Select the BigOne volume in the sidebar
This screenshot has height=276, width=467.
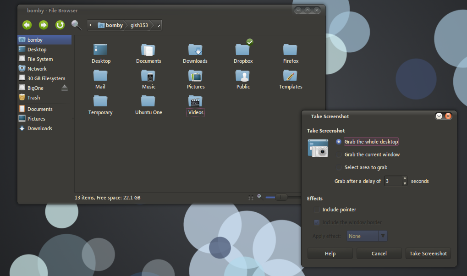[39, 88]
